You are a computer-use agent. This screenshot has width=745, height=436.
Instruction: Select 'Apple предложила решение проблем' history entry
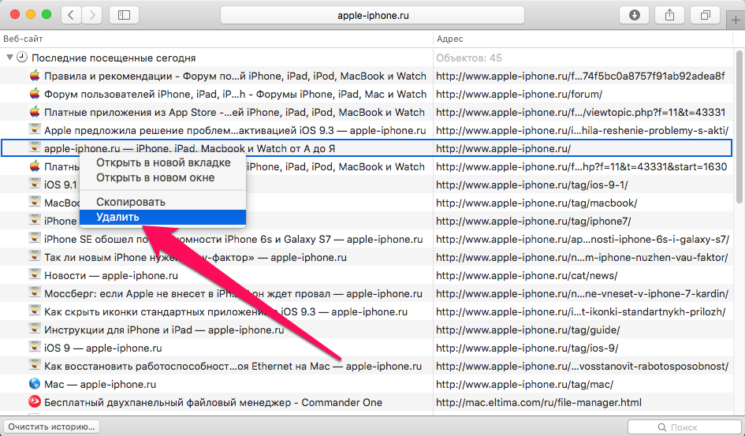click(235, 131)
